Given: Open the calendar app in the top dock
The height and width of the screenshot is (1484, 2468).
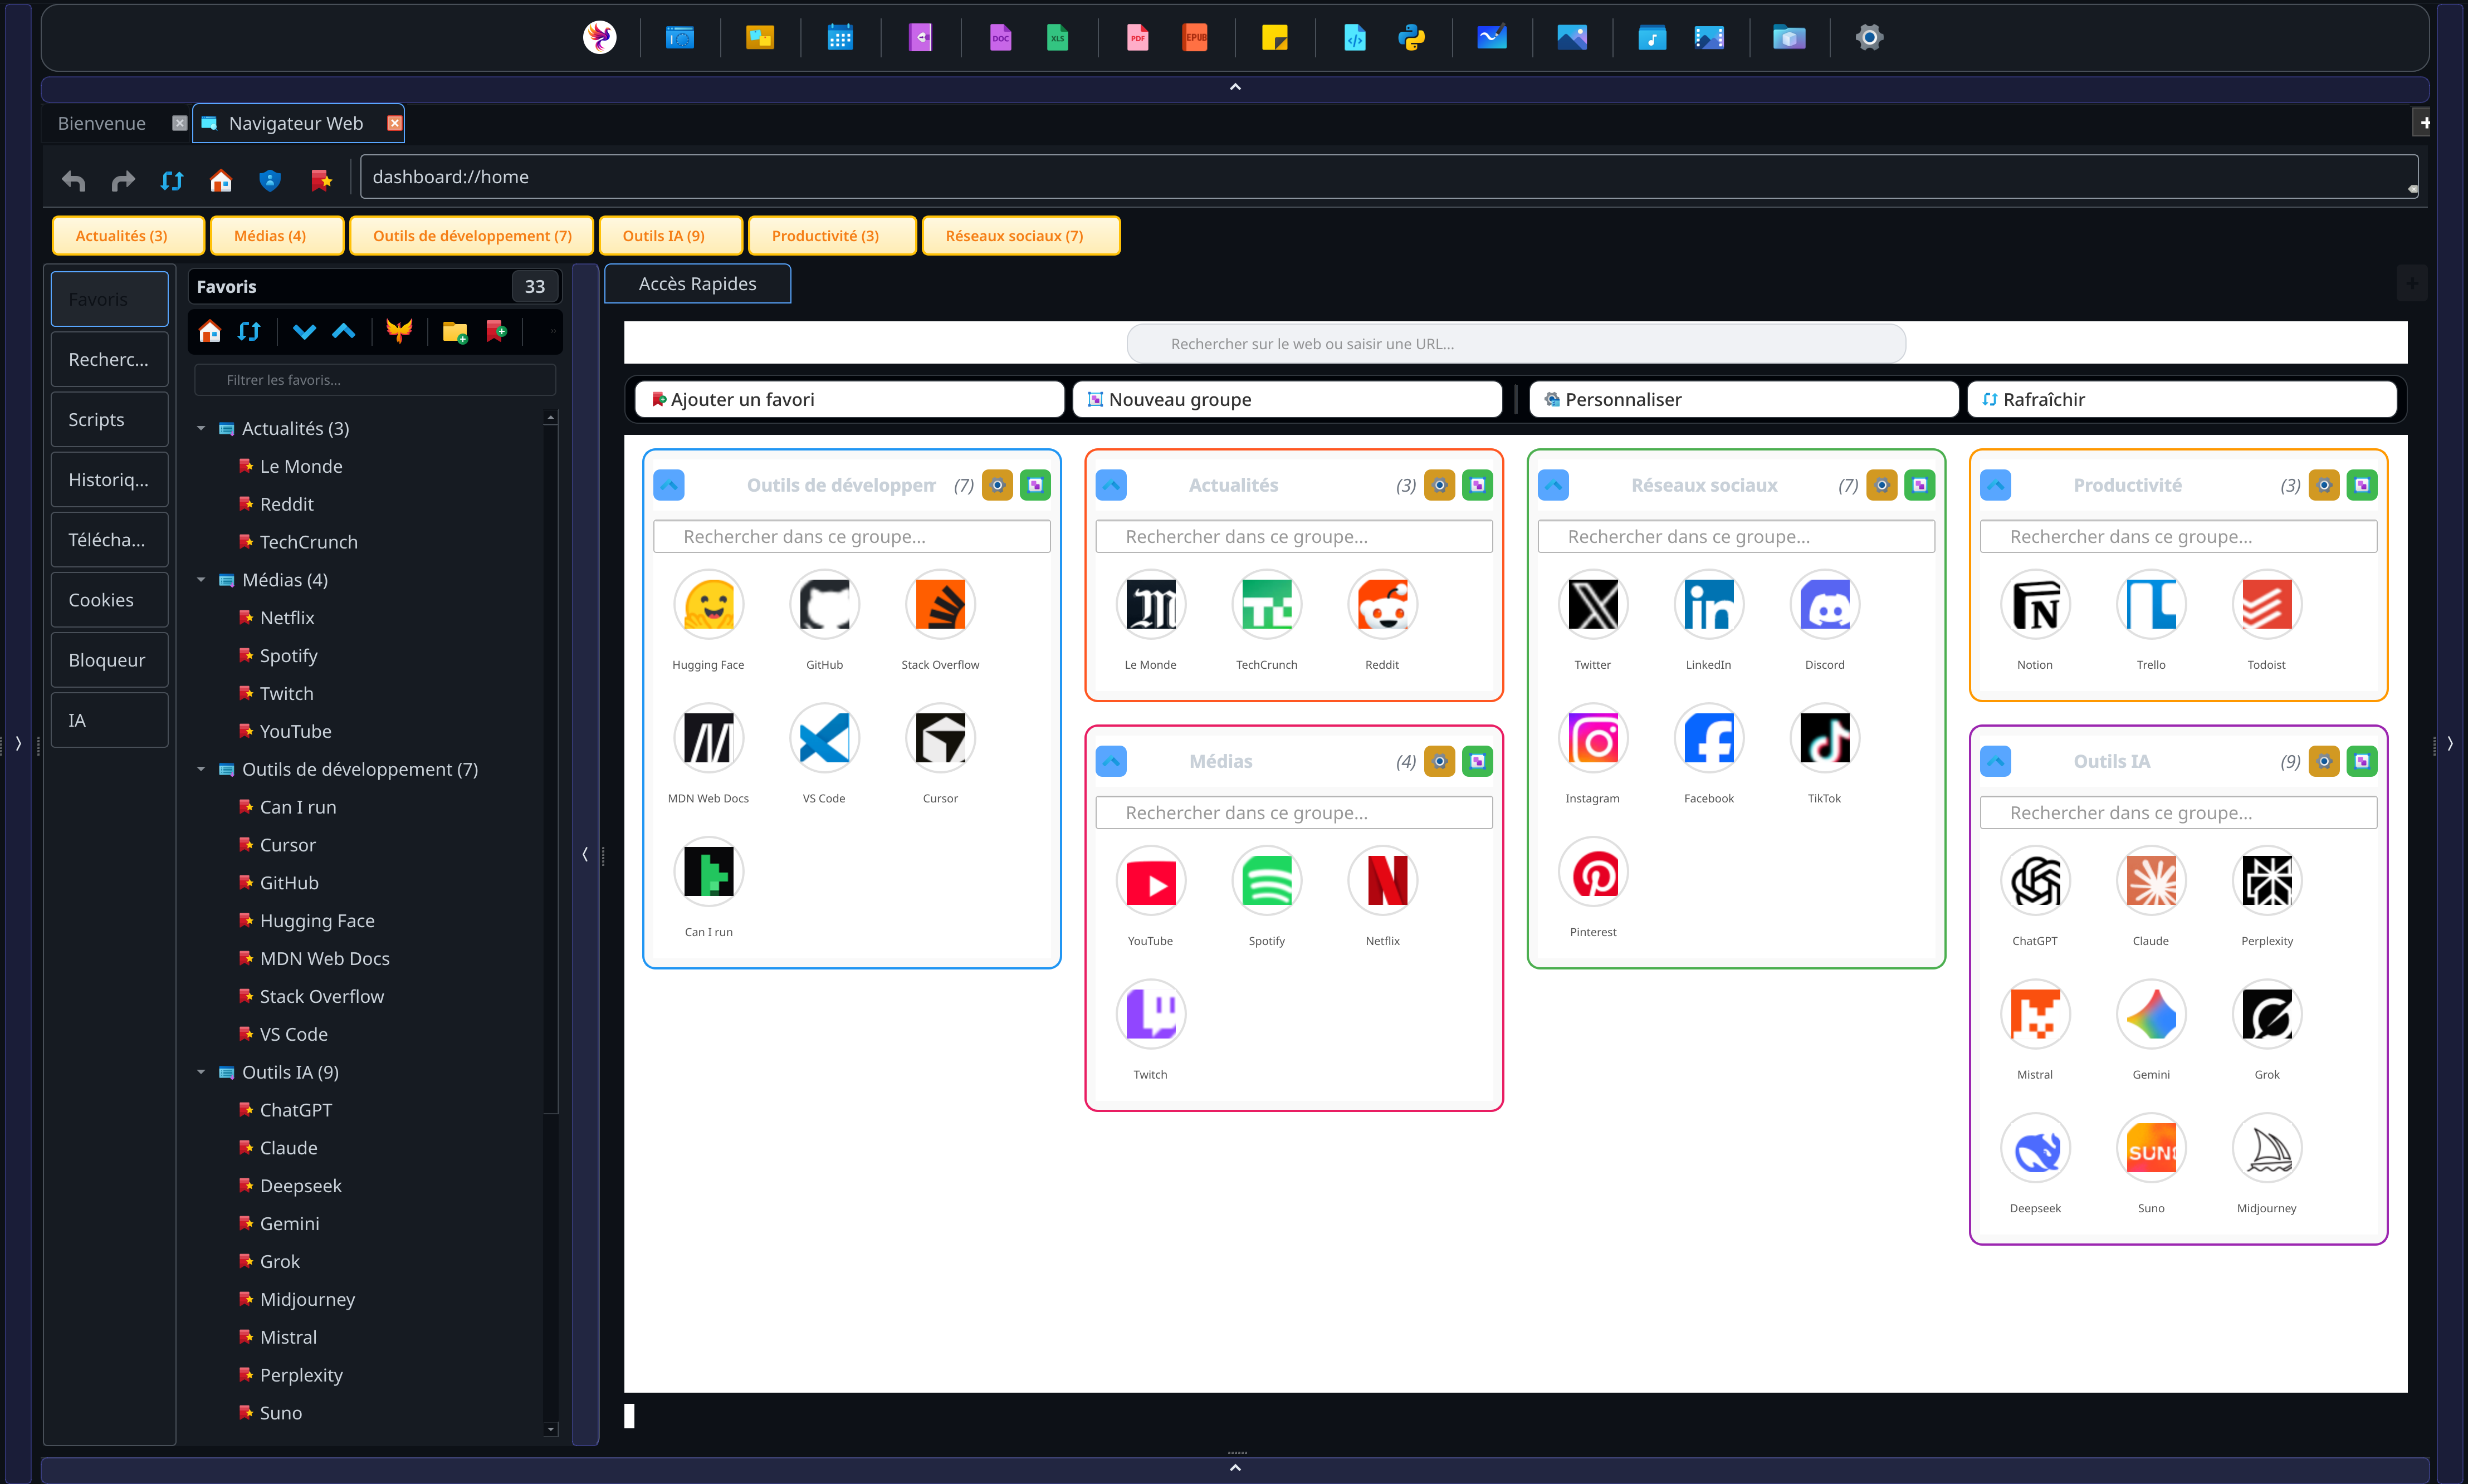Looking at the screenshot, I should (840, 38).
